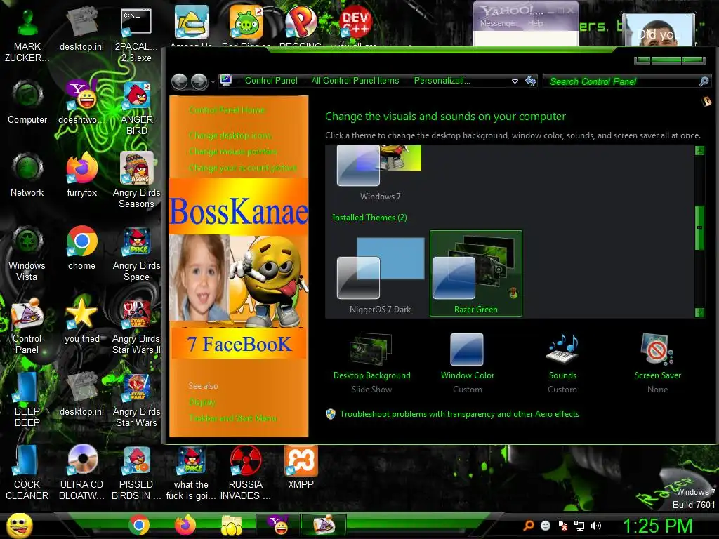This screenshot has width=719, height=539.
Task: Open Display link under See also
Action: pos(202,402)
